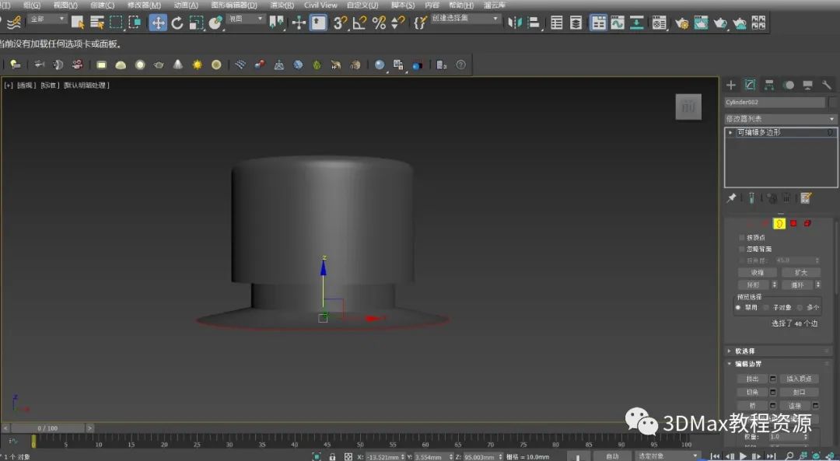Viewport: 840px width, 461px height.
Task: Click the 插入顶点 button
Action: tap(799, 379)
